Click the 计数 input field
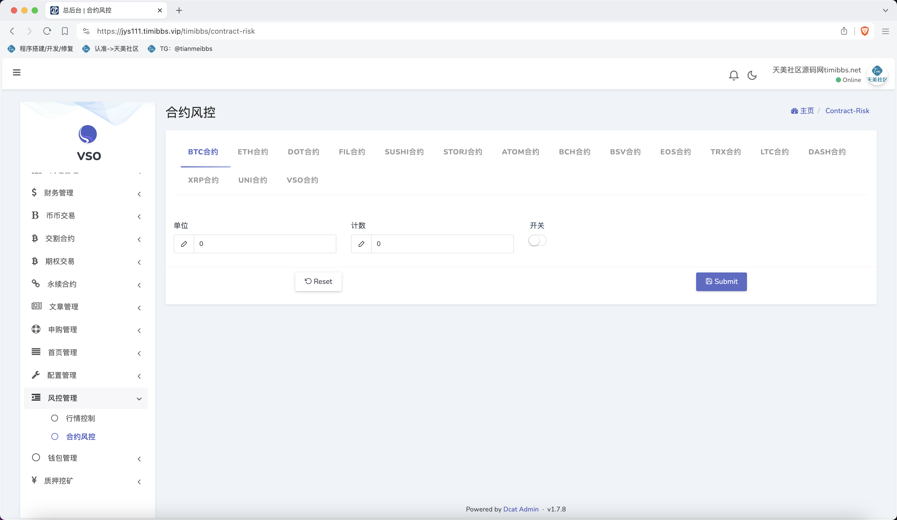The width and height of the screenshot is (897, 520). point(442,244)
